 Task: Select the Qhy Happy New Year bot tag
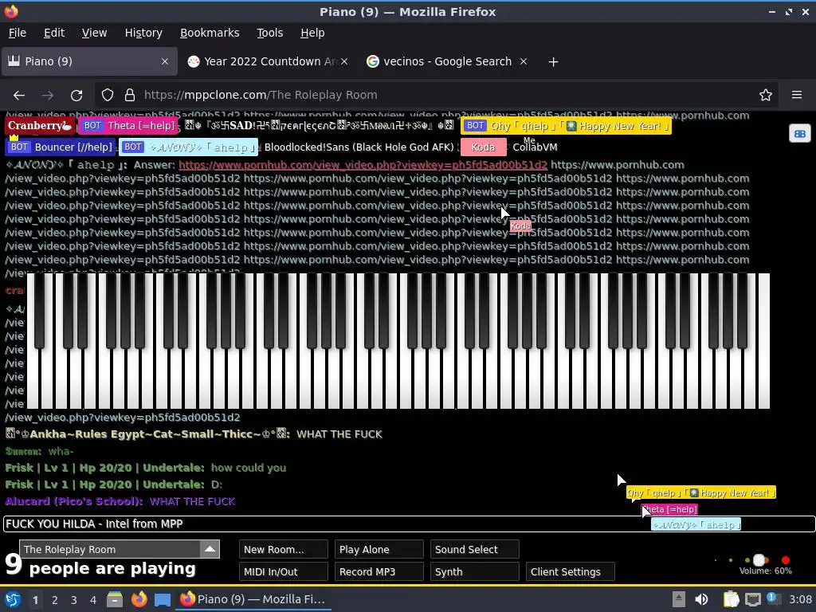[x=566, y=125]
